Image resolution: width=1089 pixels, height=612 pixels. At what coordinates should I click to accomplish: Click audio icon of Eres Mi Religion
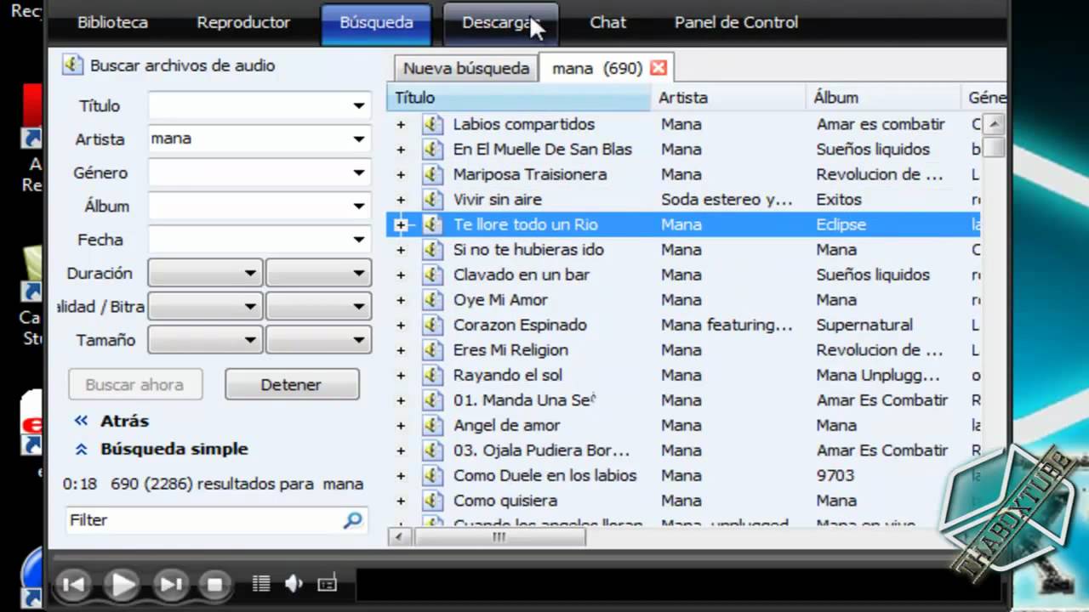click(433, 350)
